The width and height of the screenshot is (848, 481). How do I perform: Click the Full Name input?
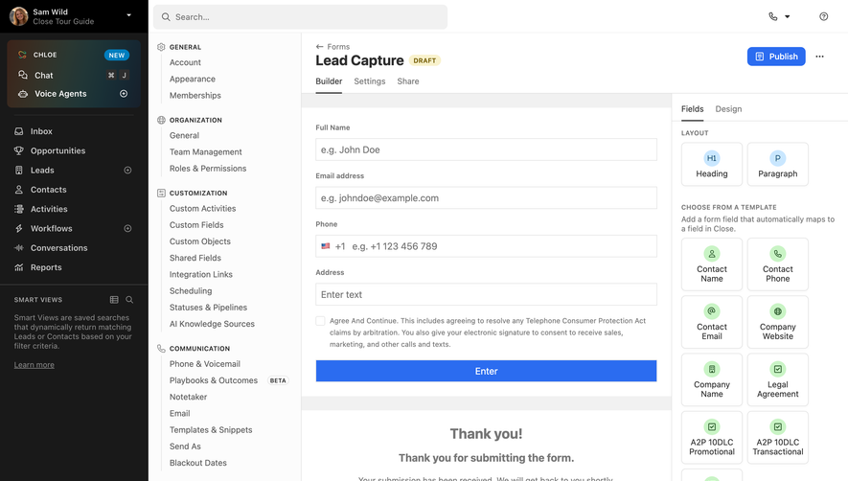pyautogui.click(x=486, y=149)
